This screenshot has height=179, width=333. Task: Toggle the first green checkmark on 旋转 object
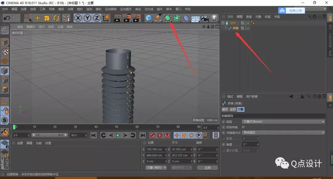point(248,23)
